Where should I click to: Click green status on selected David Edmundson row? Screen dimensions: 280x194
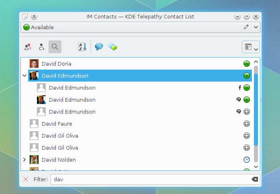(247, 76)
